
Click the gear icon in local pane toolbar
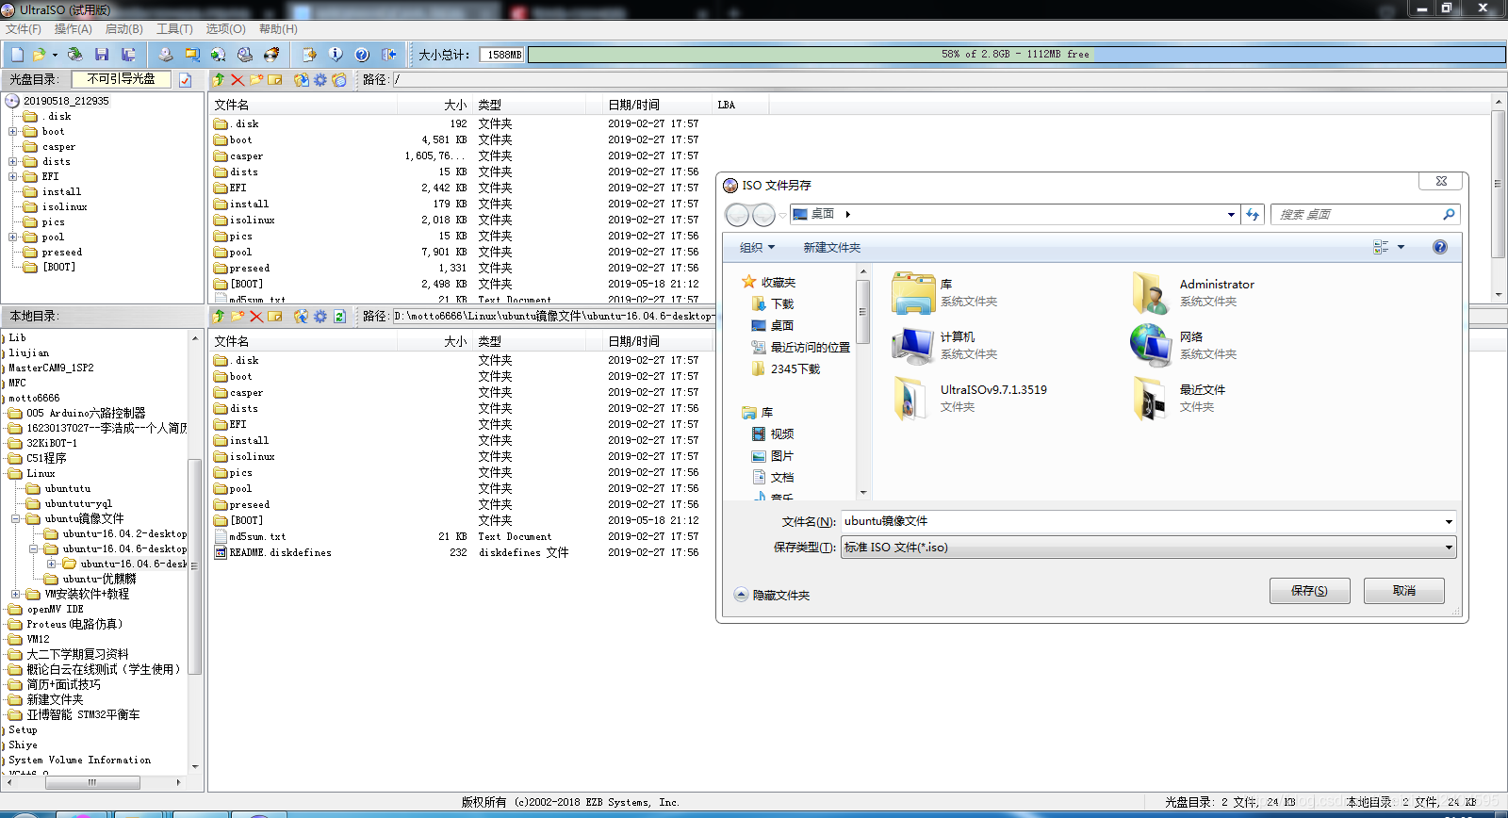click(x=320, y=317)
